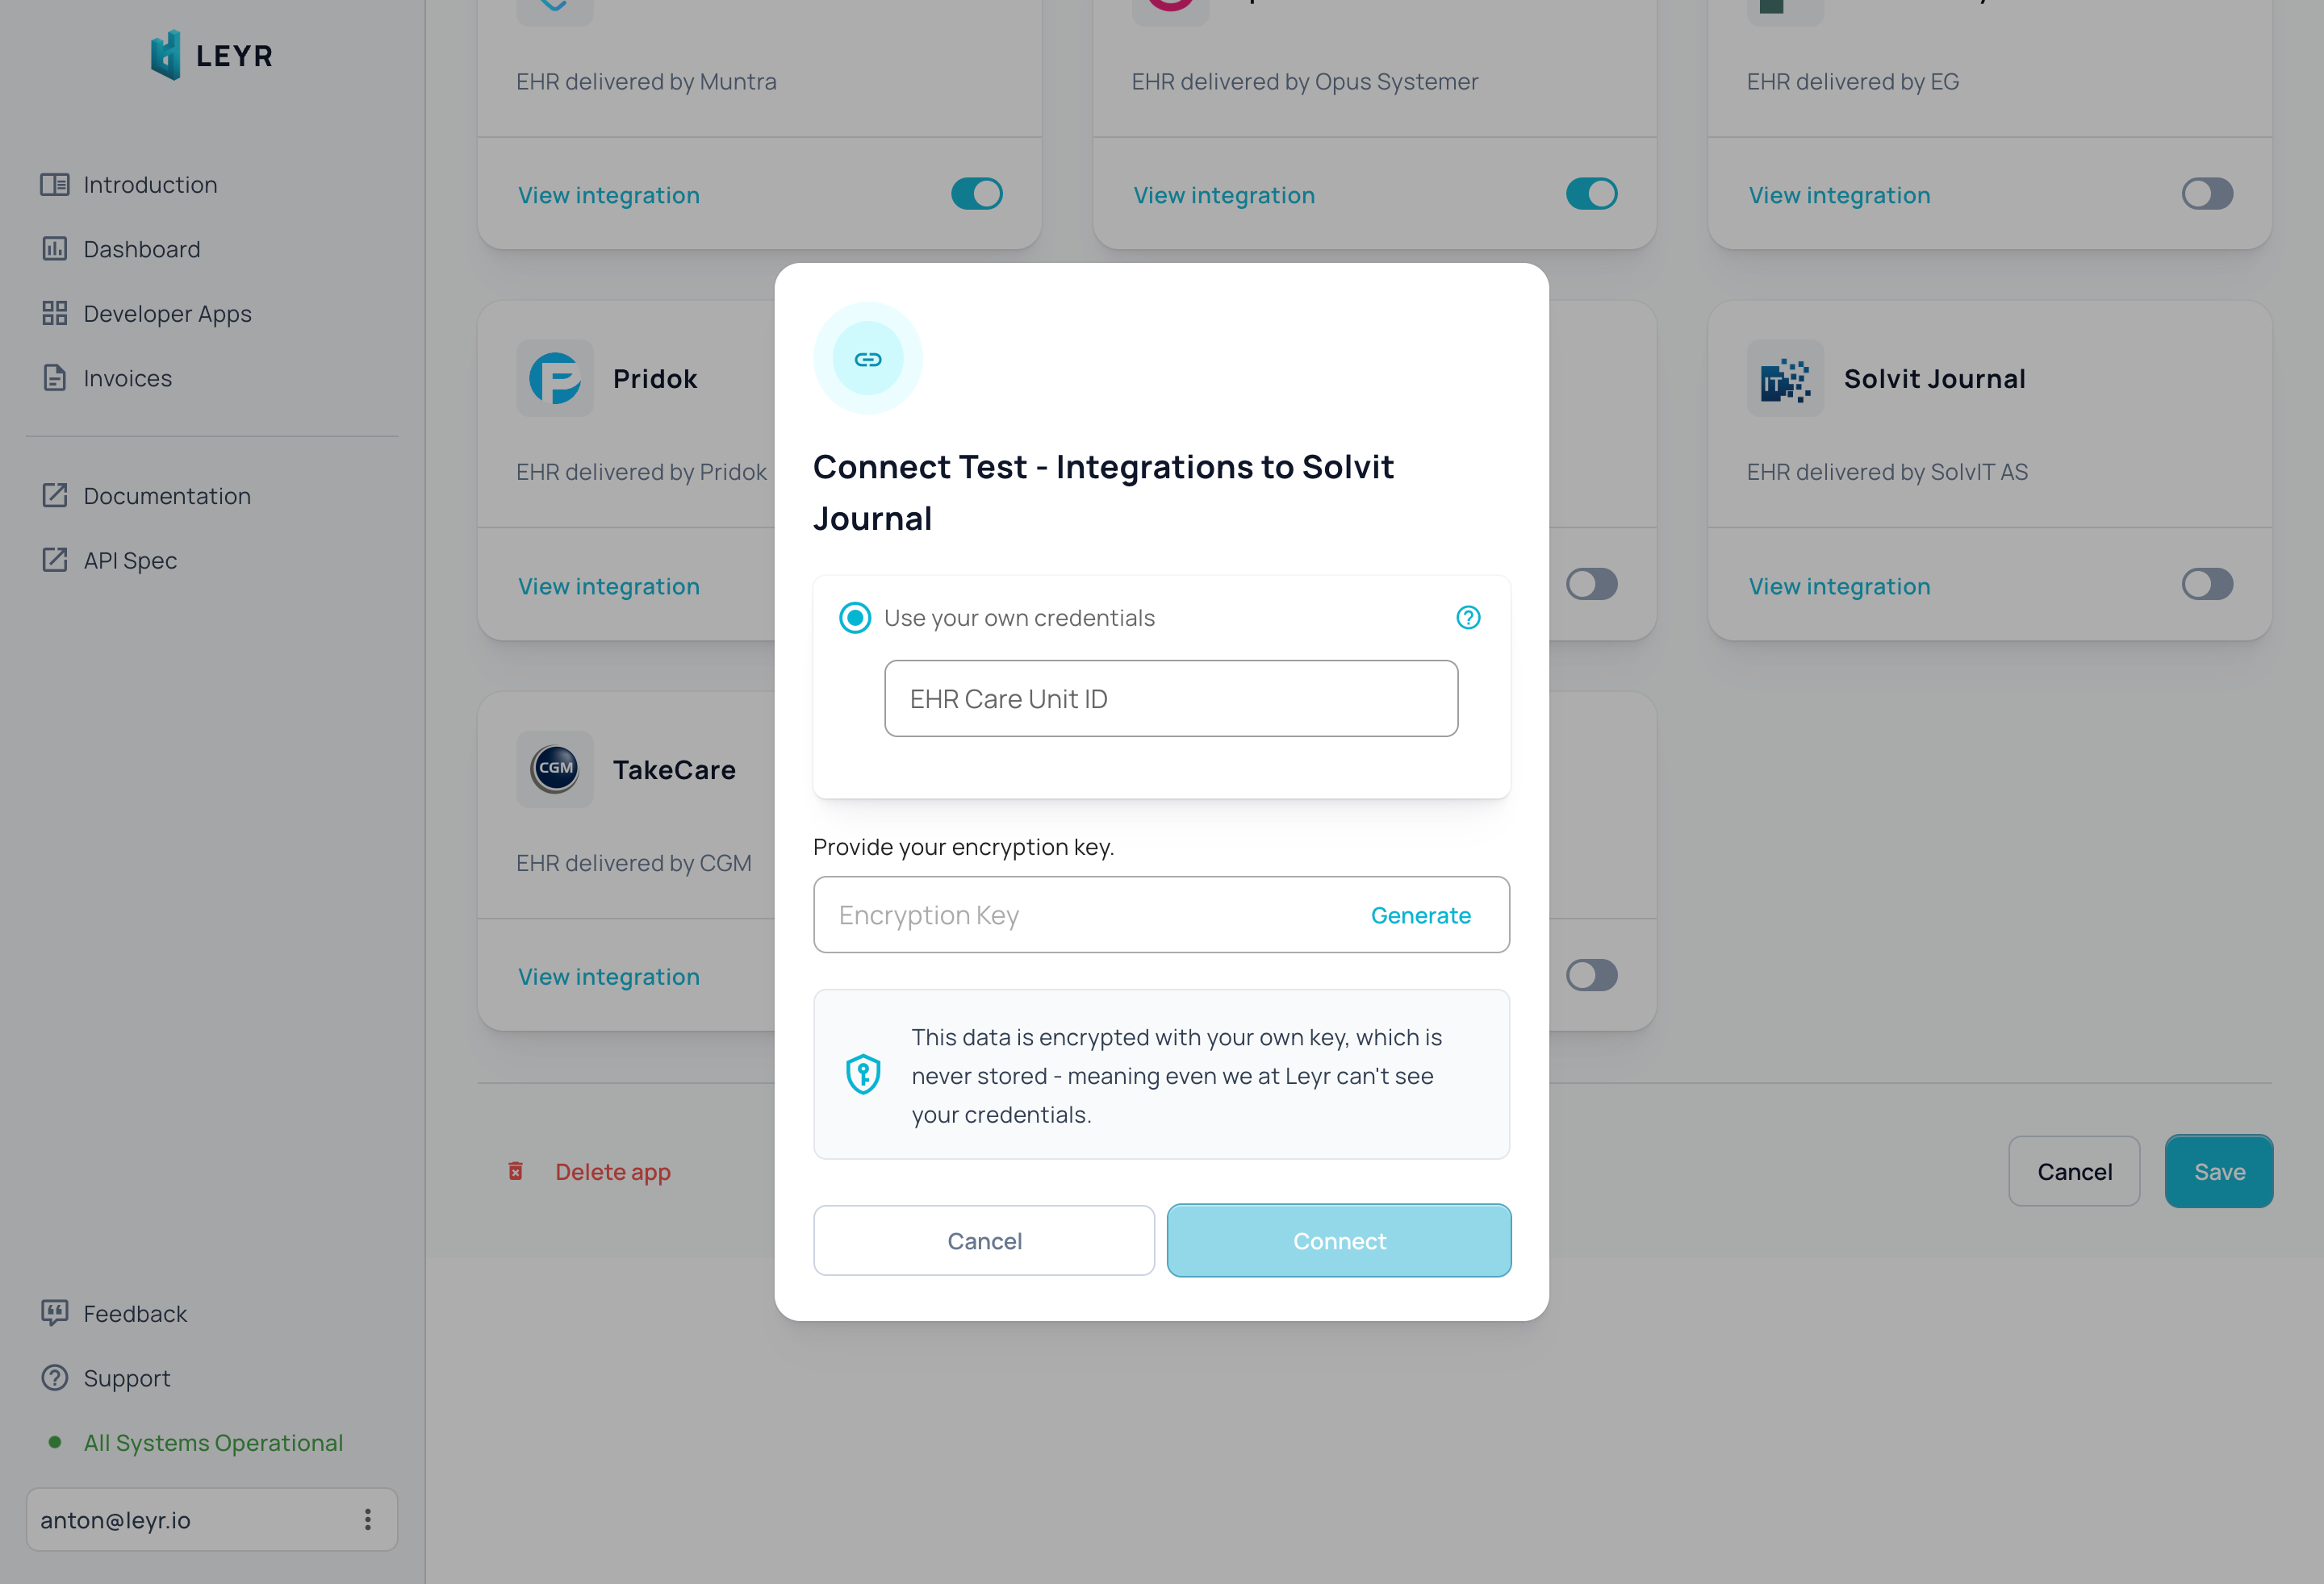Click the Support icon in sidebar
This screenshot has height=1584, width=2324.
coord(55,1378)
